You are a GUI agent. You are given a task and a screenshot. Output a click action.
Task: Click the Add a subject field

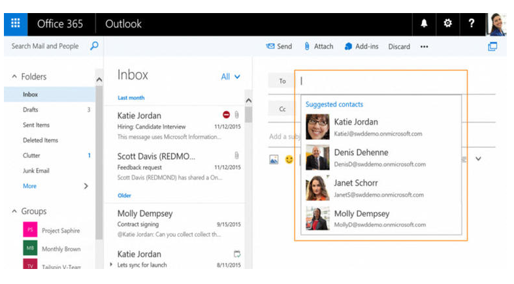[285, 136]
